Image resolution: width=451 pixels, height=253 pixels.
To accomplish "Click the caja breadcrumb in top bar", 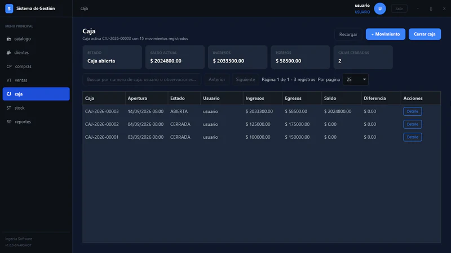I will pyautogui.click(x=84, y=8).
